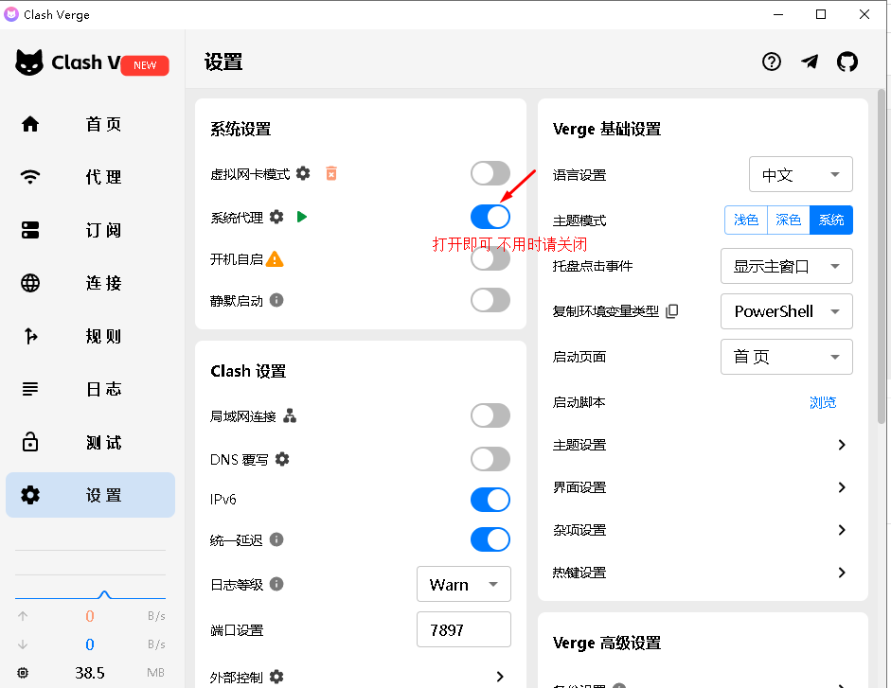Open the 测试 test page
This screenshot has height=688, width=891.
[x=90, y=442]
